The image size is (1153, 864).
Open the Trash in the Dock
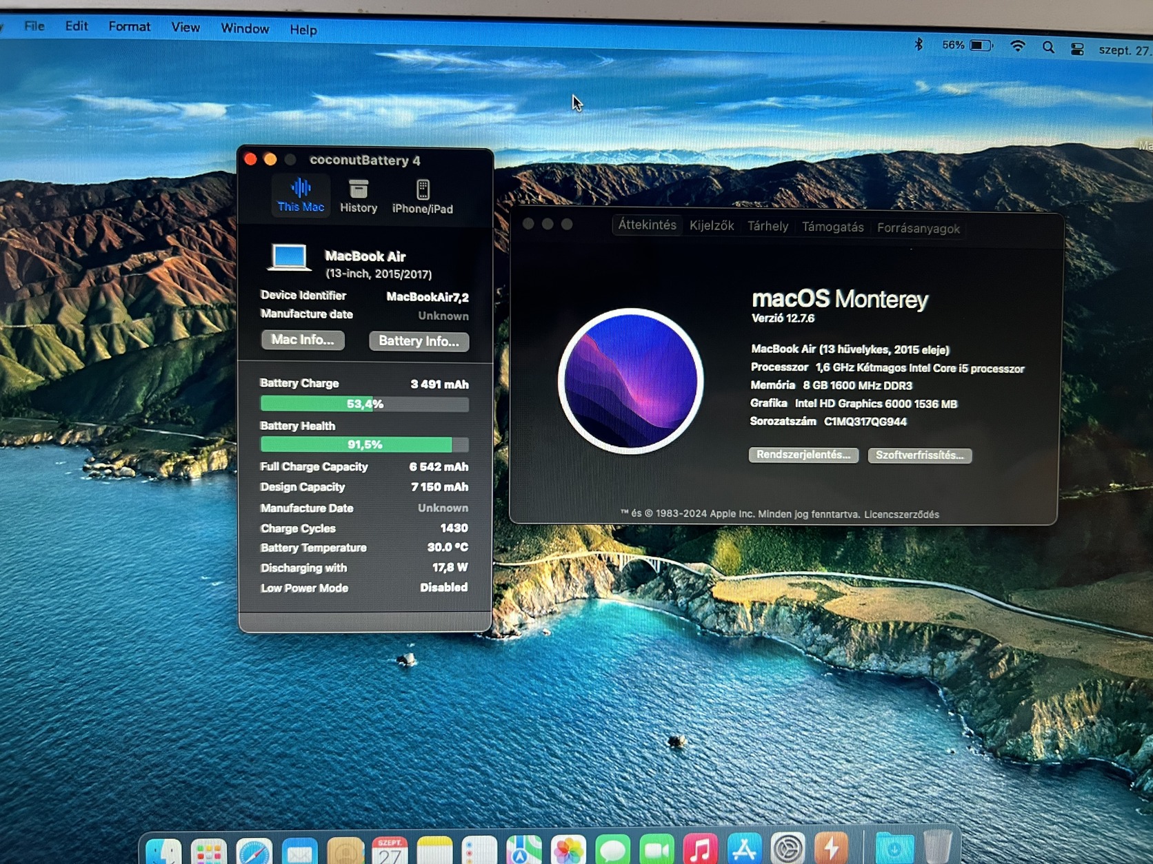click(938, 847)
